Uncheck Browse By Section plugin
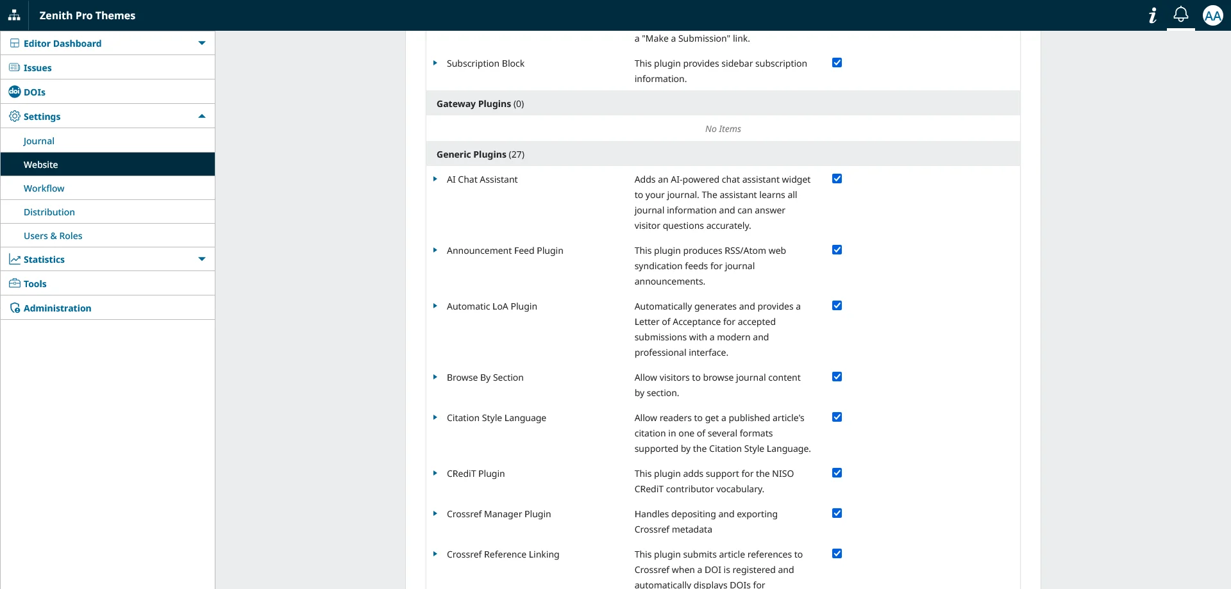The height and width of the screenshot is (589, 1231). click(837, 377)
